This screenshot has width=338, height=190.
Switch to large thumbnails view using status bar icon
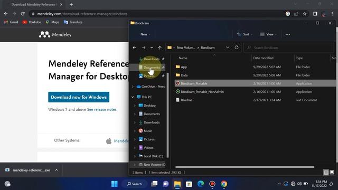tap(332, 173)
